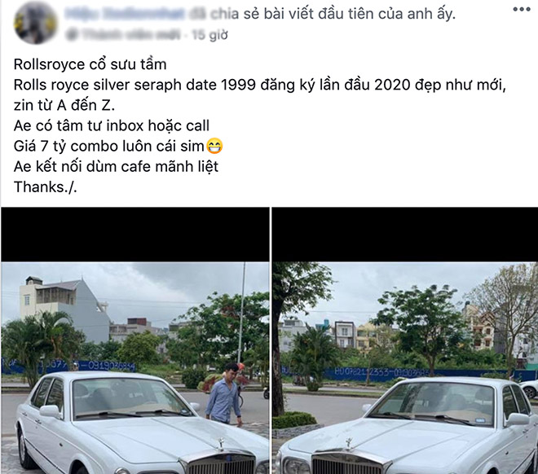
Task: Click the hood ornament in the right photo
Action: pos(349,443)
